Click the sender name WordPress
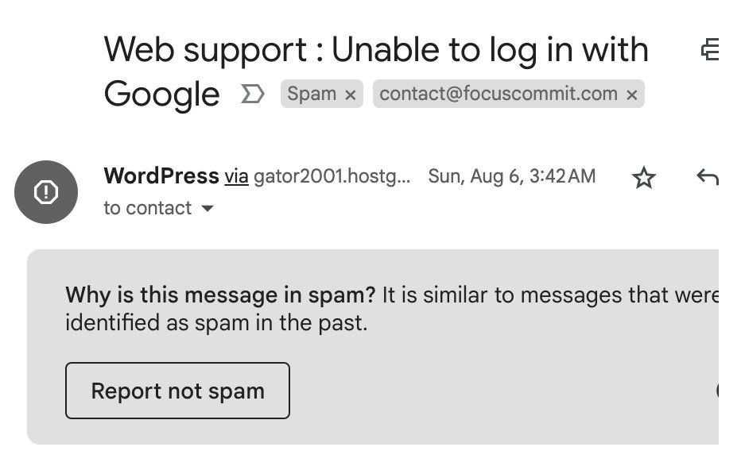 tap(161, 175)
